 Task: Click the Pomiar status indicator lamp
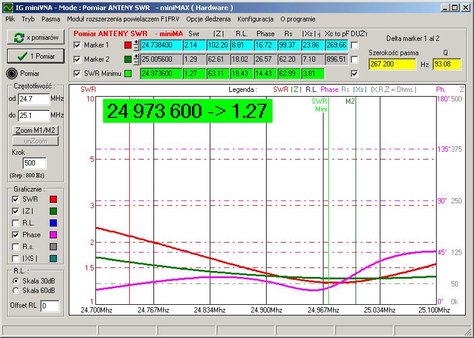[12, 74]
